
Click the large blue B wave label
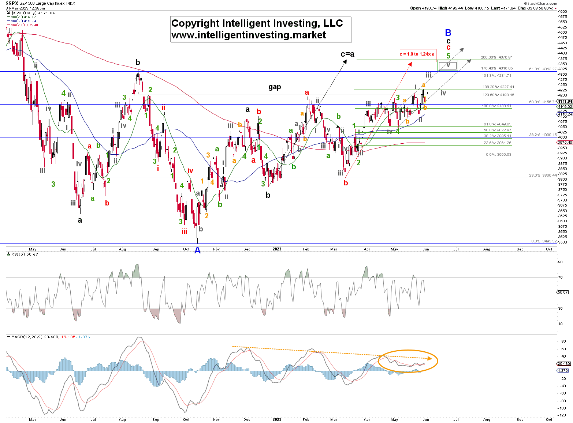(448, 33)
